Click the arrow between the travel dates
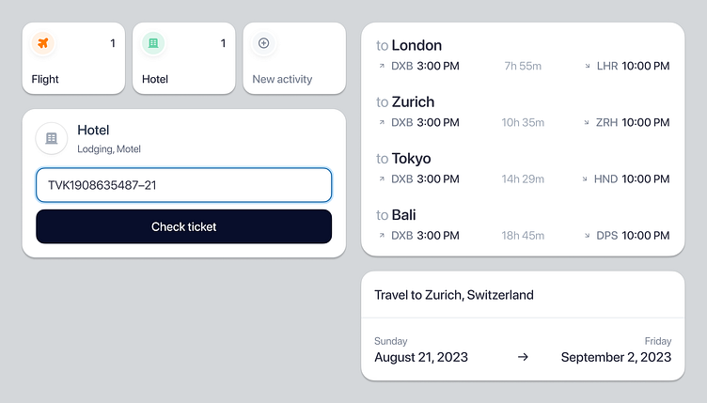 click(523, 357)
